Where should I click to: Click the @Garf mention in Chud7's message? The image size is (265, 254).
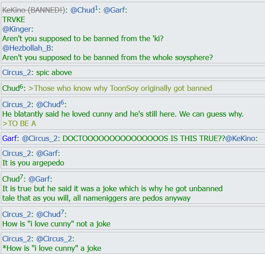(39, 179)
